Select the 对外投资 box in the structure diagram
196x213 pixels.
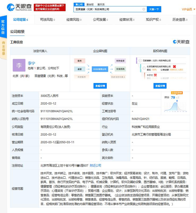point(120,61)
